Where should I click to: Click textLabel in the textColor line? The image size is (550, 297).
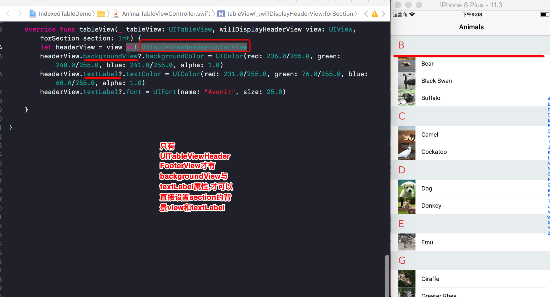(101, 74)
